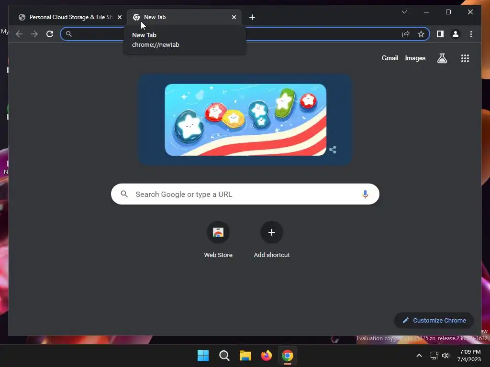Show hidden system tray icons
Screen dimensions: 490x367
(419, 356)
